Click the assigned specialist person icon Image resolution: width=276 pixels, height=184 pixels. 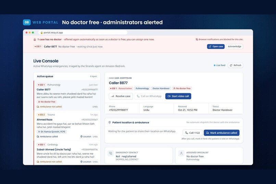tap(181, 154)
